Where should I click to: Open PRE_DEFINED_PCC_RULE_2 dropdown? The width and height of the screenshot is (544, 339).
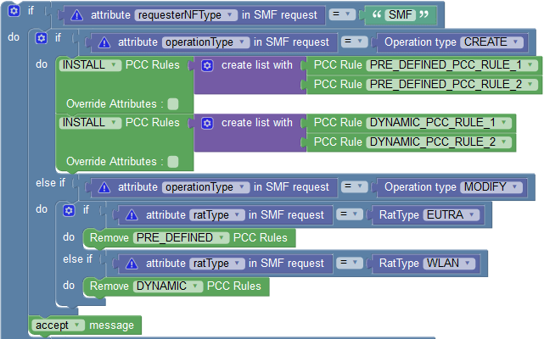(451, 84)
